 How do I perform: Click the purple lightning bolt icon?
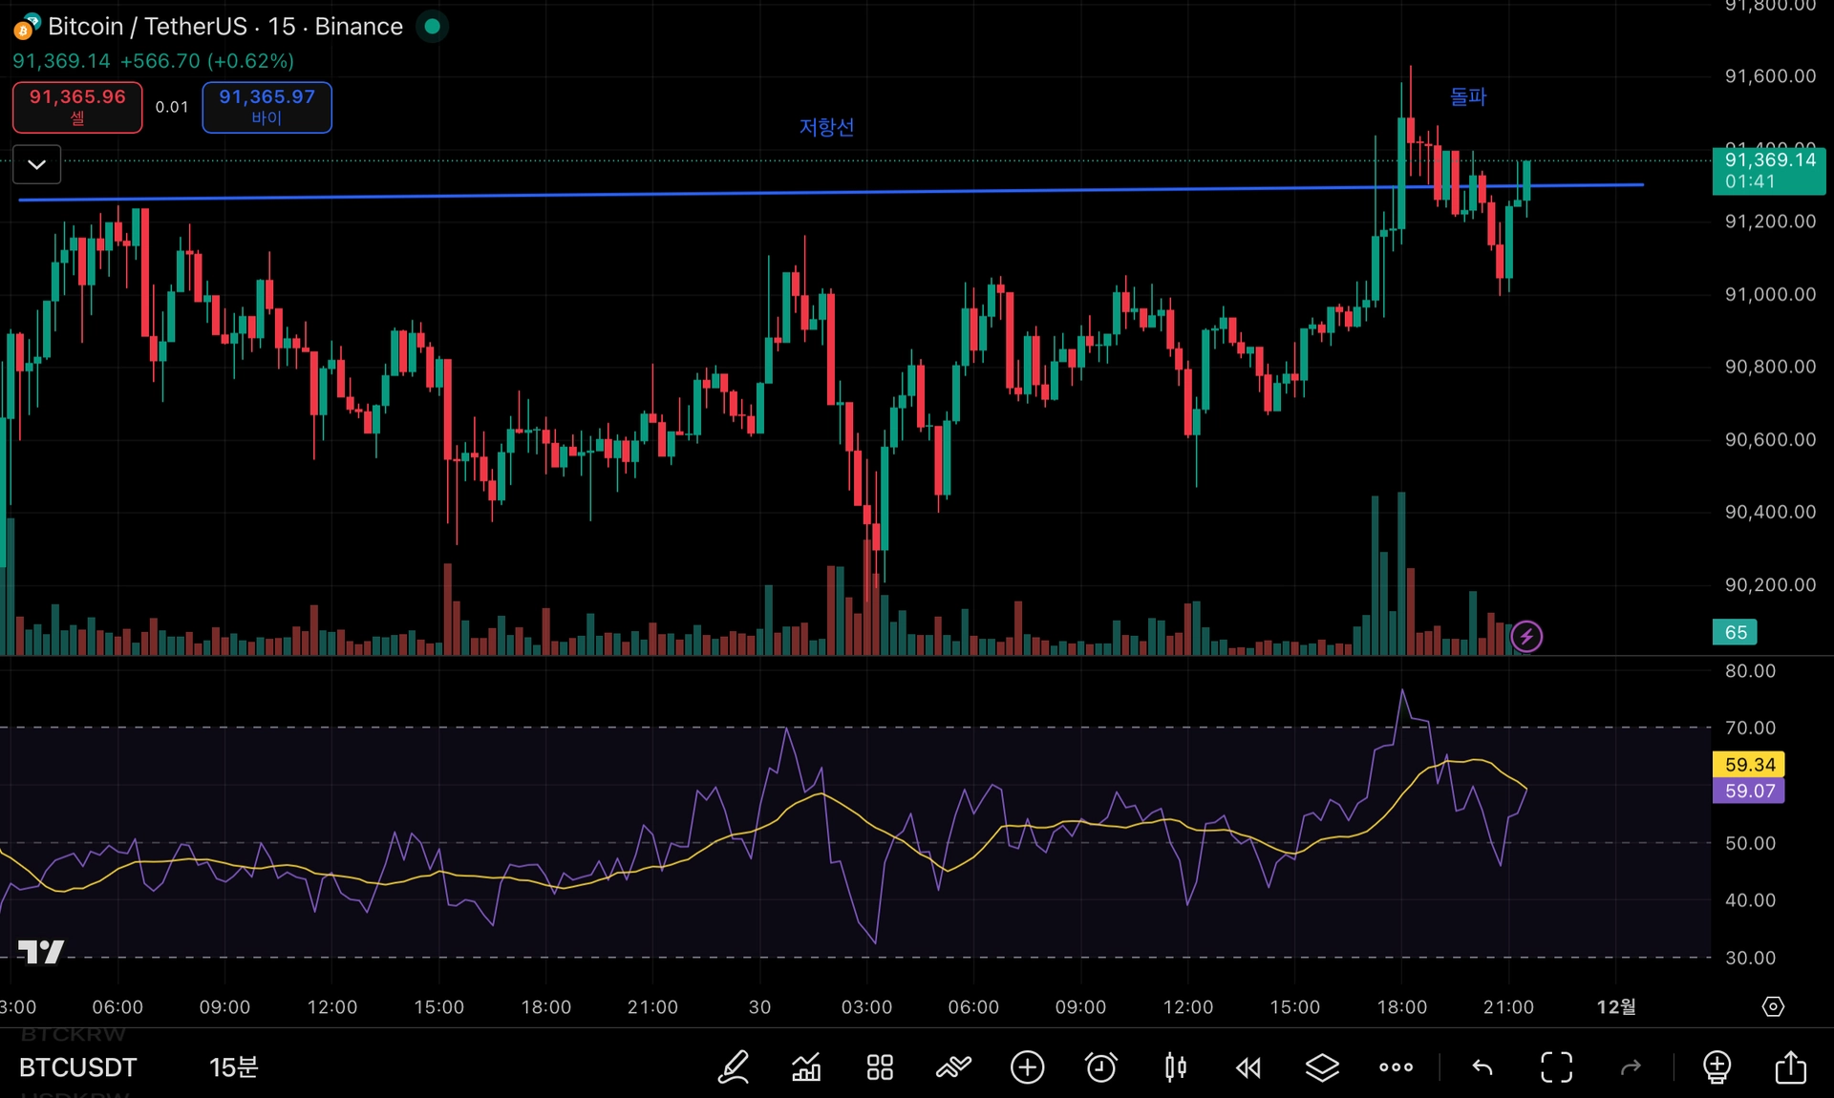point(1526,636)
